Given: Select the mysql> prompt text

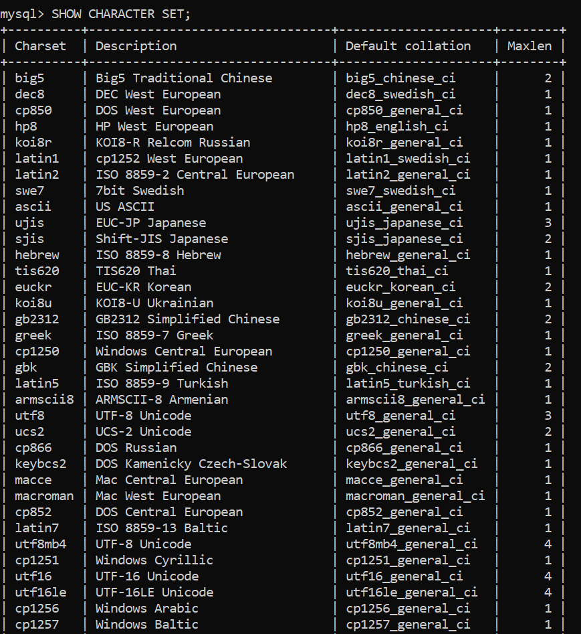Looking at the screenshot, I should coord(22,14).
